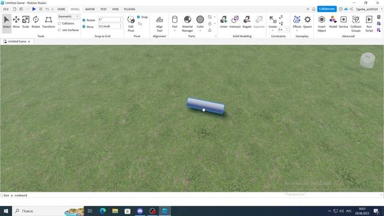Switch to the Rotate tool

coord(35,22)
